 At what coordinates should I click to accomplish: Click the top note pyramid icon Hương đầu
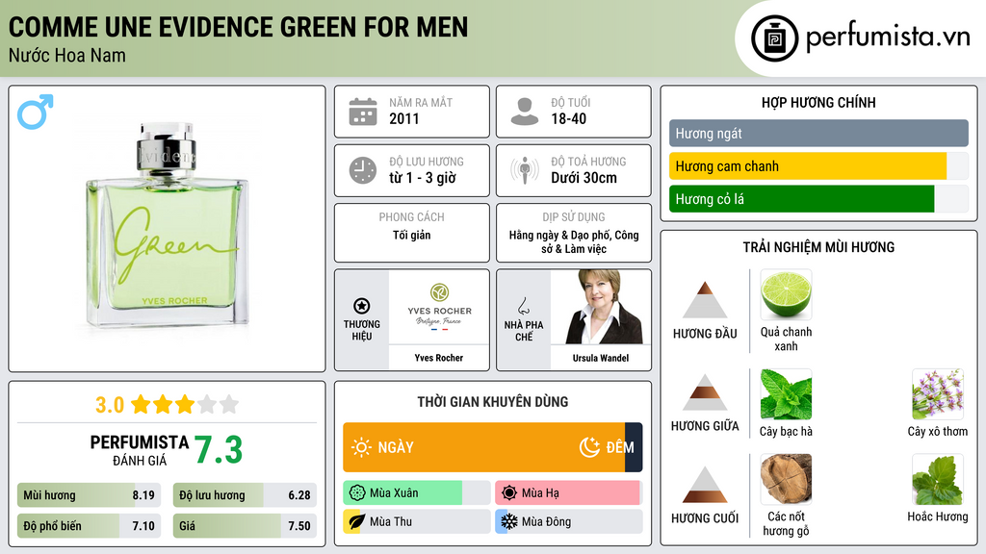click(705, 300)
